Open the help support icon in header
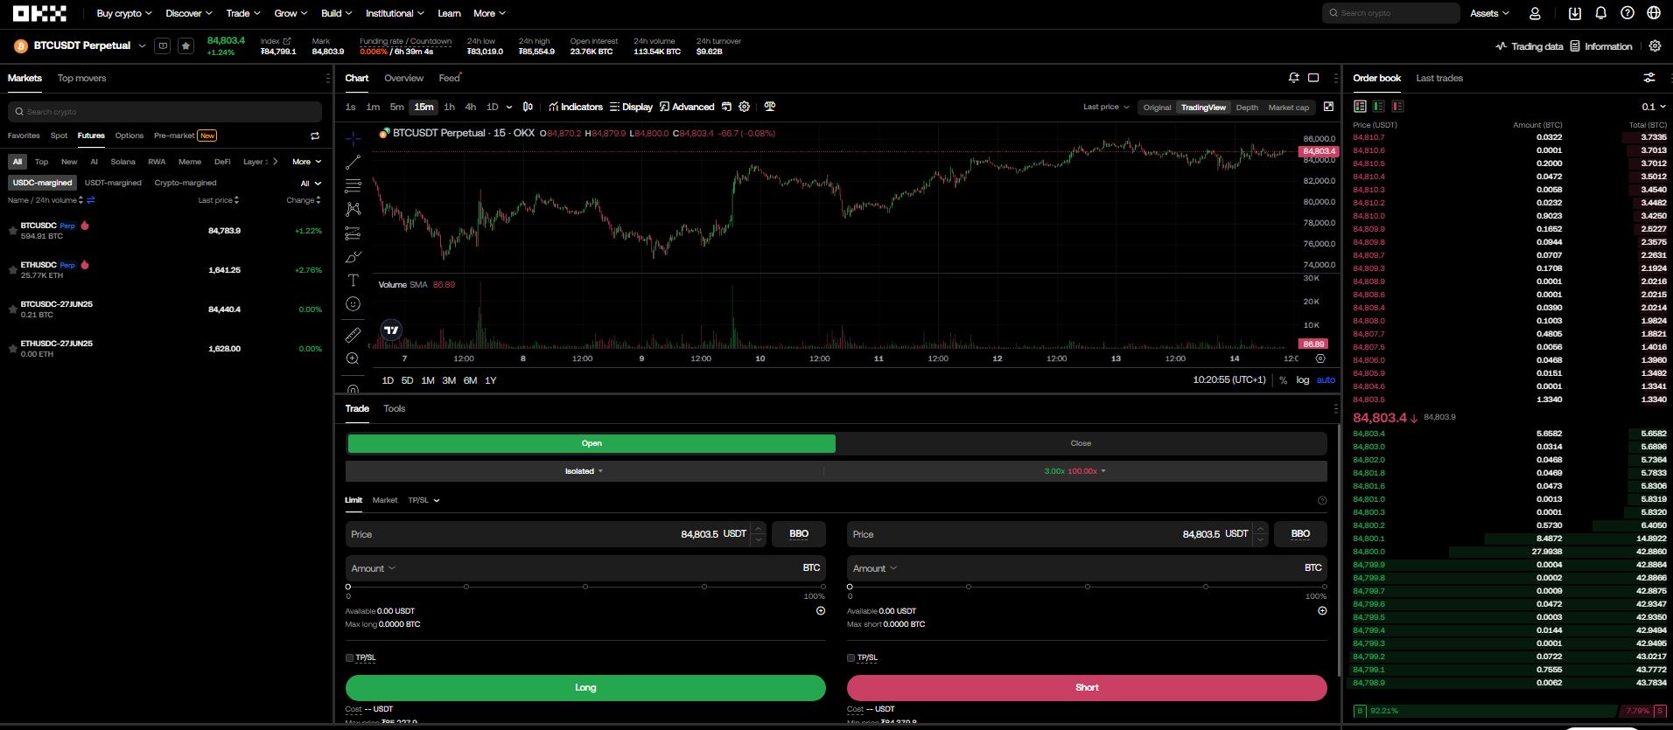1673x730 pixels. (x=1627, y=13)
